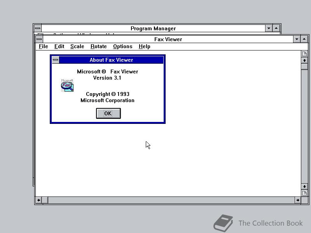
Task: Click the next page icon below scrollbar
Action: (304, 193)
